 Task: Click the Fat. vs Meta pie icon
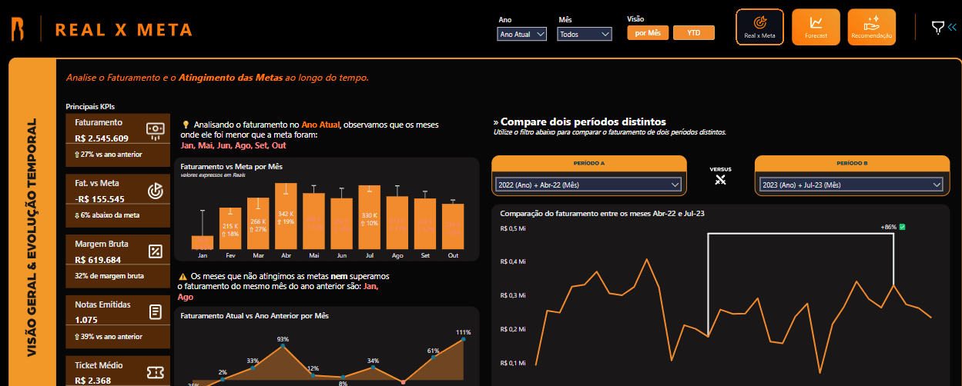pos(155,191)
